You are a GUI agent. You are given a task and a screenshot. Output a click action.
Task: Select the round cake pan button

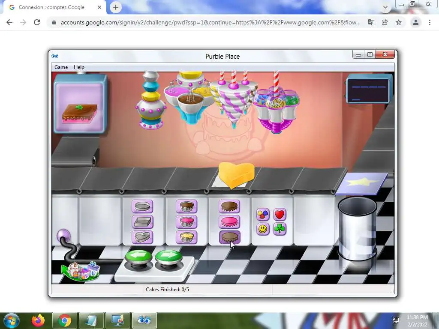coord(142,206)
